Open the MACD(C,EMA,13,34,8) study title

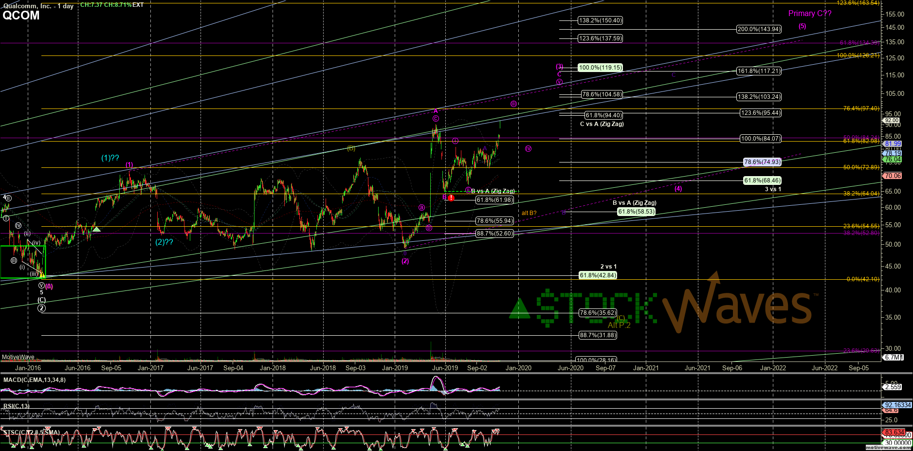[34, 380]
